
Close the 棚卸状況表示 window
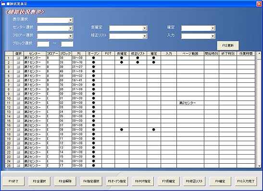[x=259, y=4]
